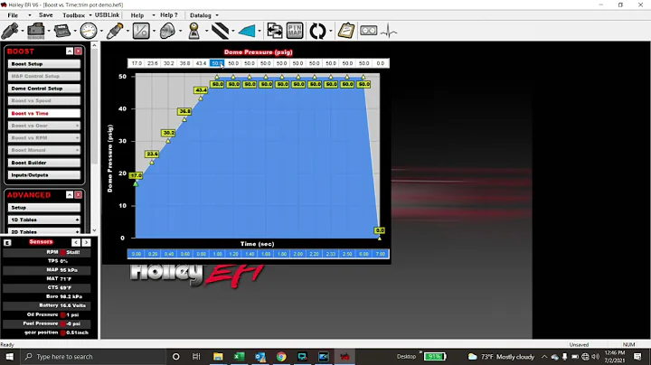
Task: Click the heartbeat pulse toolbar icon
Action: pos(389,31)
